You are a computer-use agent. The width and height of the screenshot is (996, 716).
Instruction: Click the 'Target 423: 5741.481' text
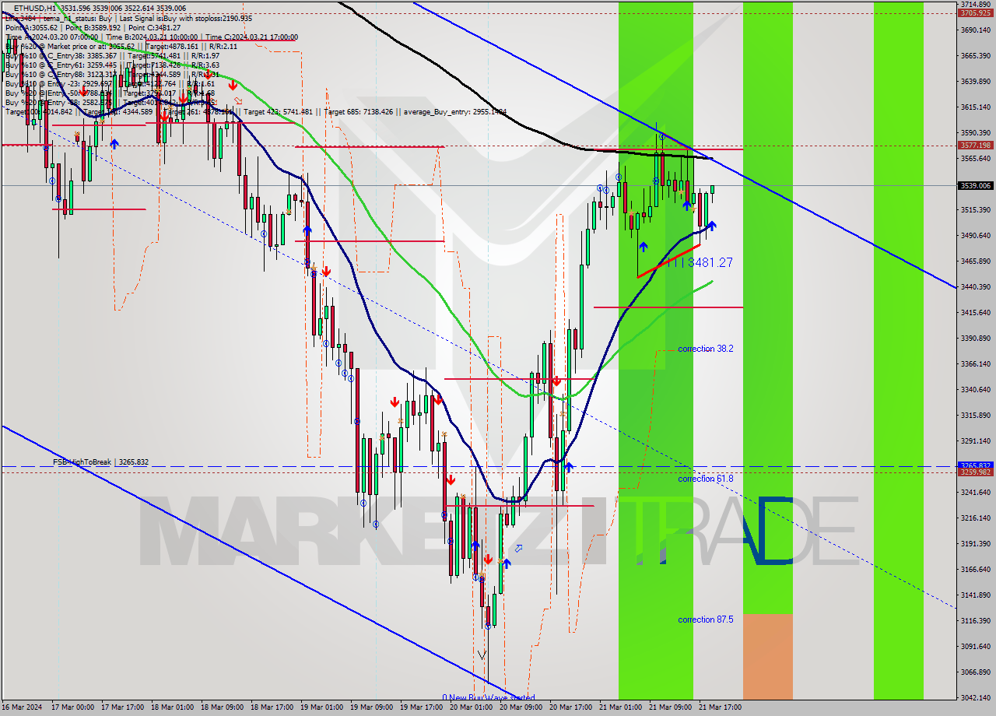pyautogui.click(x=278, y=111)
